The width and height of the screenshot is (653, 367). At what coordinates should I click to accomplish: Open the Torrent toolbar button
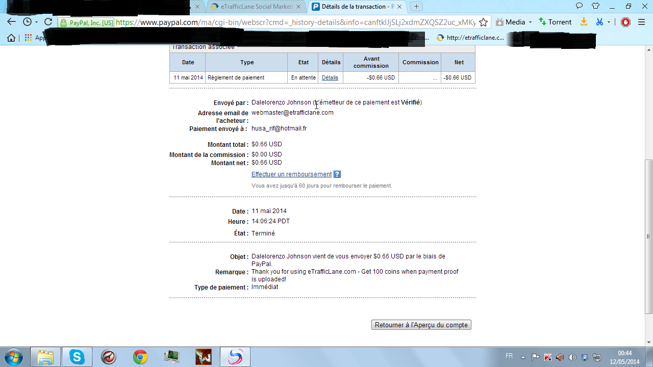coord(555,22)
